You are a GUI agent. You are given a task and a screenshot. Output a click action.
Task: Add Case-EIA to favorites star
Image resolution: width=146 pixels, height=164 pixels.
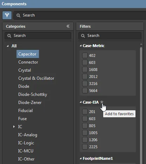(x=102, y=102)
